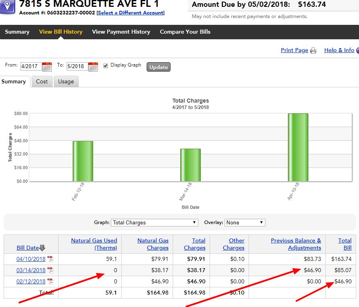359x307 pixels.
Task: Sort by Bill Date column header
Action: (28, 248)
